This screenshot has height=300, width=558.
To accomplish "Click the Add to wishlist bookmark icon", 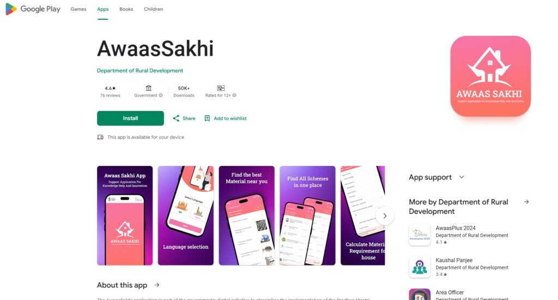I will [x=207, y=118].
